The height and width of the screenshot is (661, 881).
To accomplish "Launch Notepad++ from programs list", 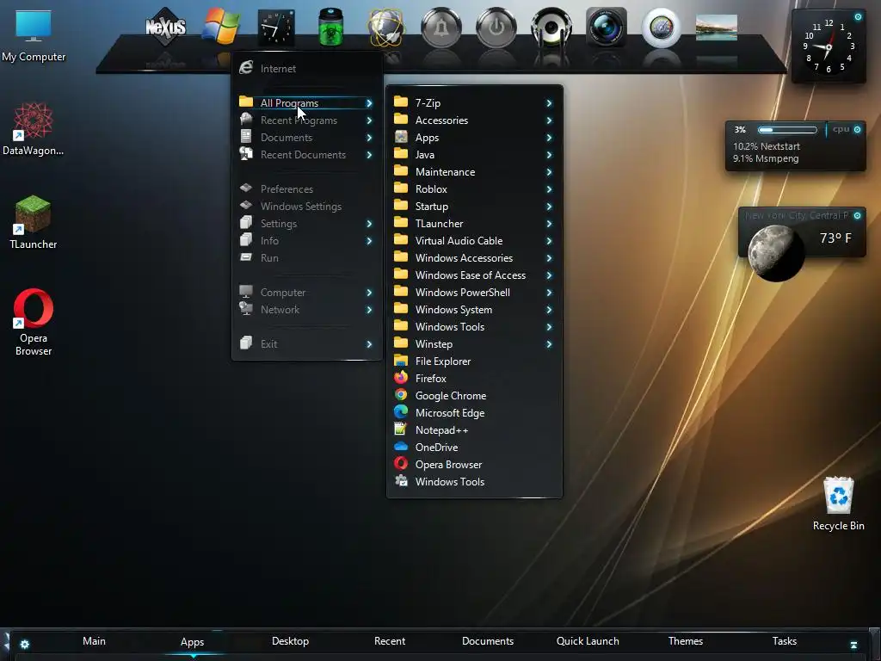I will tap(474, 430).
